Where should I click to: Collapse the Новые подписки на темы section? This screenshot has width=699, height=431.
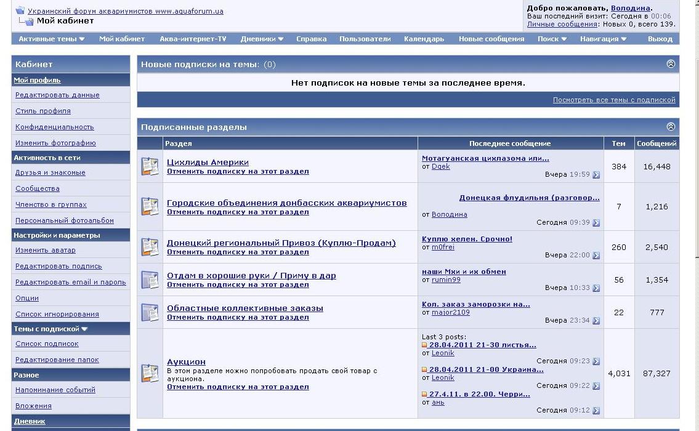pyautogui.click(x=671, y=64)
